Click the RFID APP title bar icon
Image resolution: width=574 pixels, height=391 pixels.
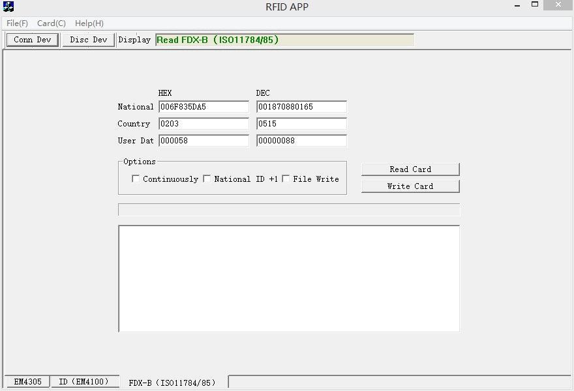tap(9, 7)
